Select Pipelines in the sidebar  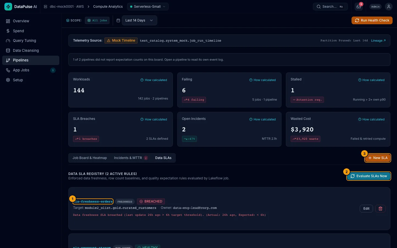click(31, 60)
